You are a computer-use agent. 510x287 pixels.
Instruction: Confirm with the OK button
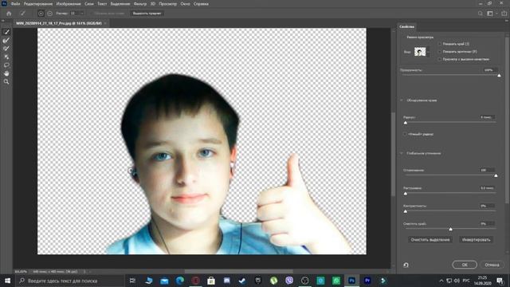[x=465, y=265]
